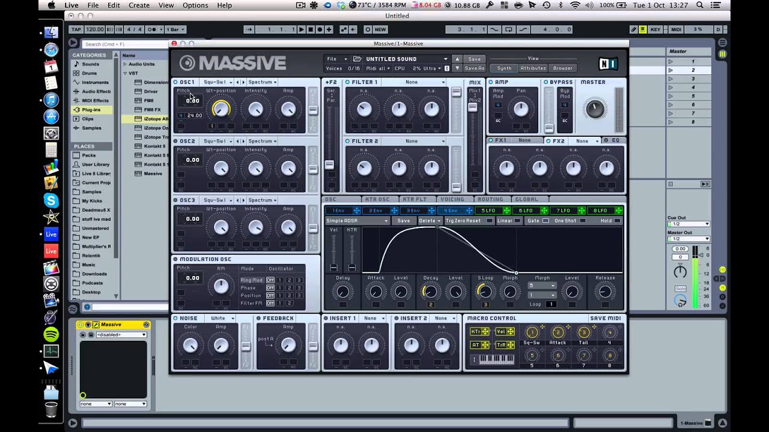The width and height of the screenshot is (769, 432).
Task: Select Sounds category in Live browser
Action: (x=91, y=64)
